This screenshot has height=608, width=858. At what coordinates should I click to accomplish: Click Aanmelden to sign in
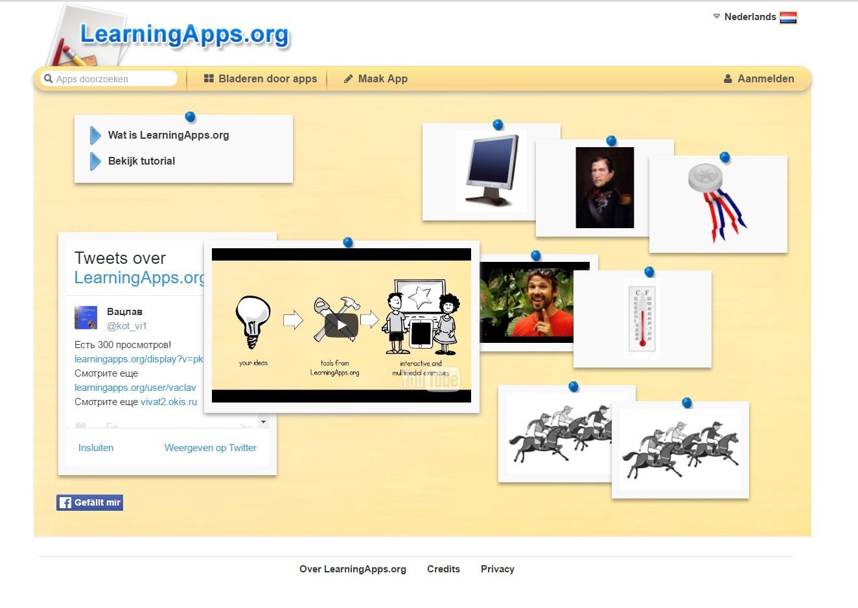[759, 78]
